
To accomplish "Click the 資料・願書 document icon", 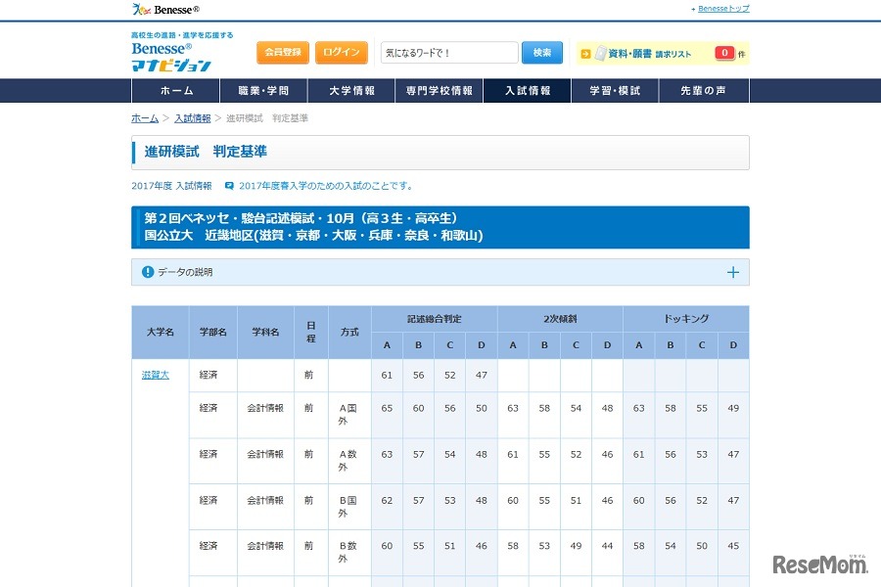I will 600,54.
